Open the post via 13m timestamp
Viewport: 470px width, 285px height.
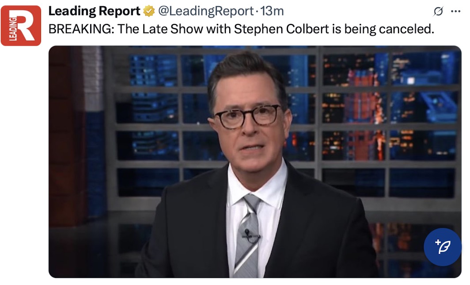[x=272, y=12]
